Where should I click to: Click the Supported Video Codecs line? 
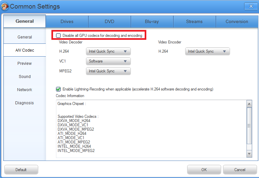click(78, 116)
